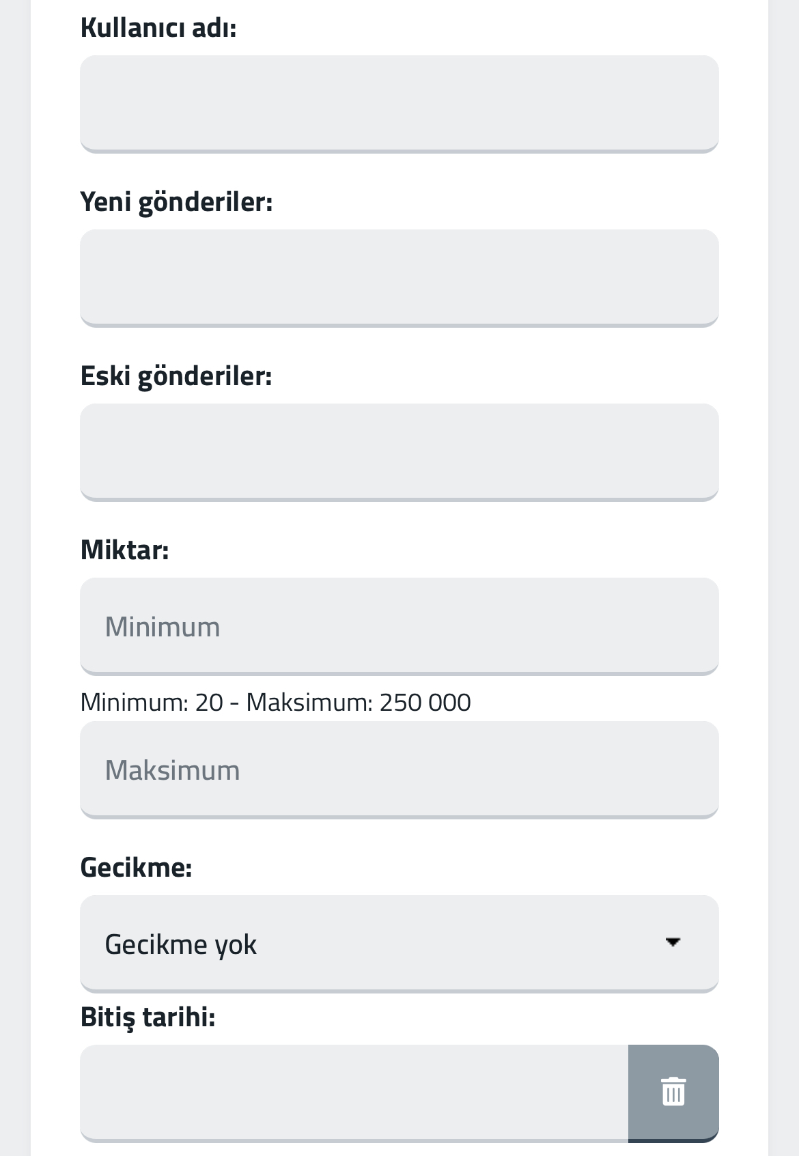This screenshot has height=1156, width=799.
Task: Click the 'Eski gönderiler:' label
Action: pyautogui.click(x=176, y=376)
